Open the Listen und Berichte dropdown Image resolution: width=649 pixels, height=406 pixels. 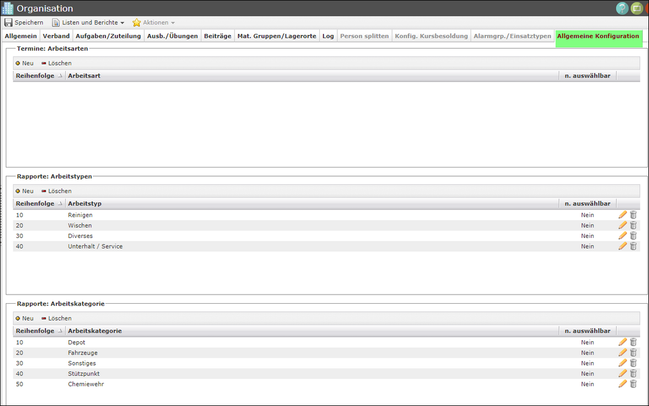88,23
